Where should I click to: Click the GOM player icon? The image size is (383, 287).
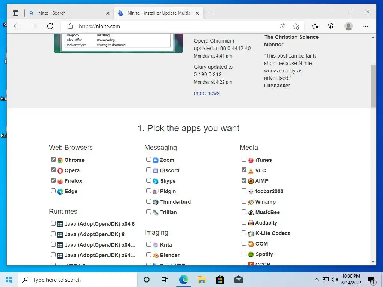tap(251, 244)
